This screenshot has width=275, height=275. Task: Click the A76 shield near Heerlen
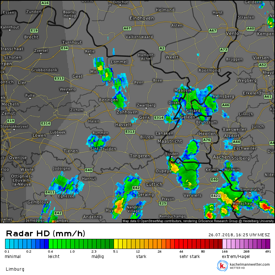point(207,140)
